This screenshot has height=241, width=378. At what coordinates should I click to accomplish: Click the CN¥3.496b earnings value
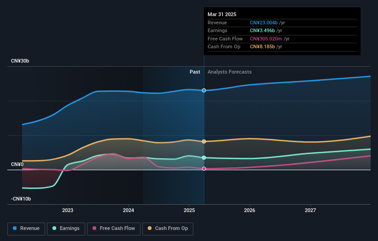(262, 30)
